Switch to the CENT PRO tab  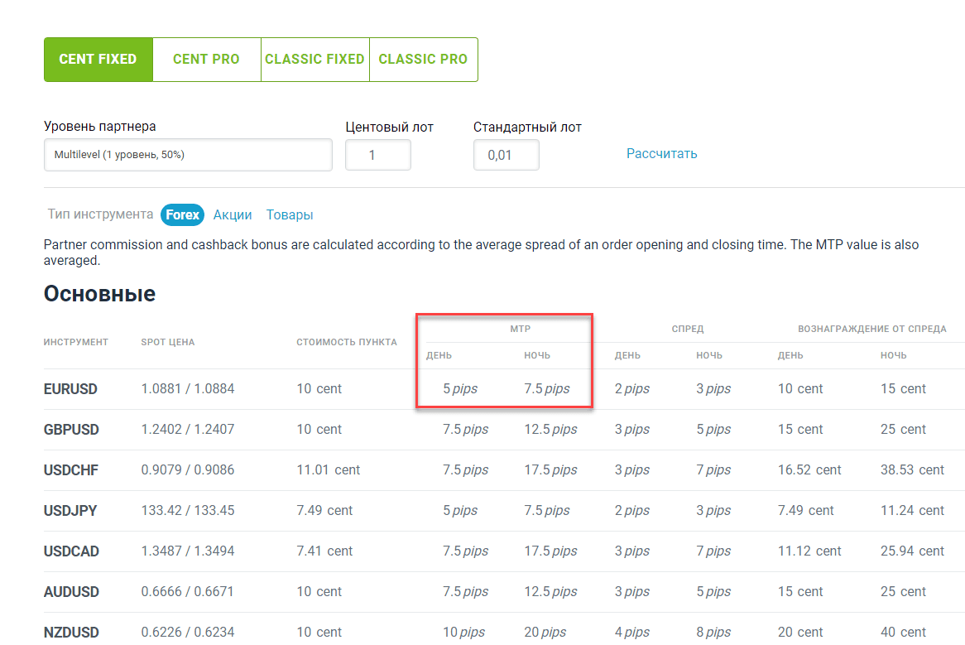206,59
